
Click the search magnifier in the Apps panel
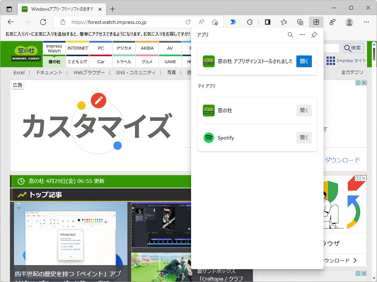290,35
